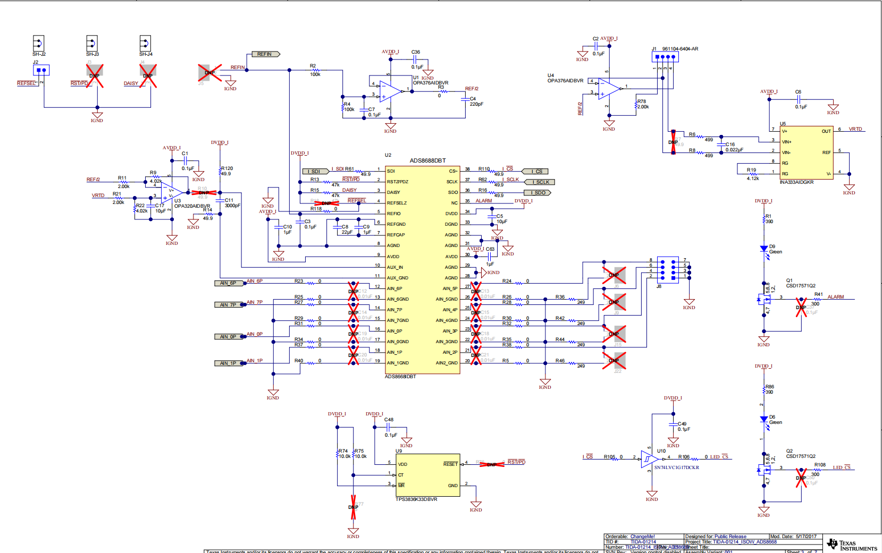Click the D9 green LED symbol
The width and height of the screenshot is (882, 553).
[764, 249]
